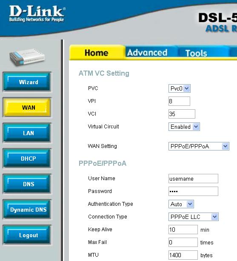Open the Authentication Type dropdown
The image size is (237, 261).
[181, 204]
